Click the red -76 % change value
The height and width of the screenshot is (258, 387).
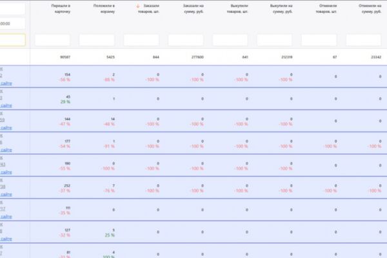pyautogui.click(x=110, y=191)
